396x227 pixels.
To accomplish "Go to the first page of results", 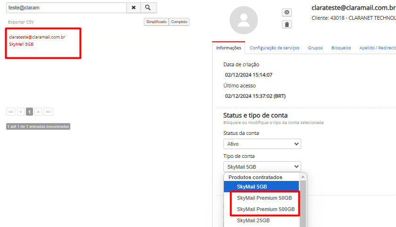I will click(11, 112).
